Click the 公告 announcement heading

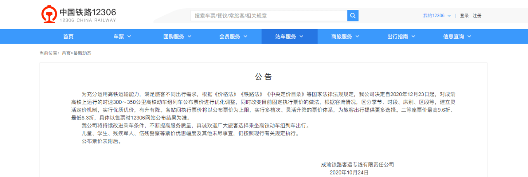(263, 77)
